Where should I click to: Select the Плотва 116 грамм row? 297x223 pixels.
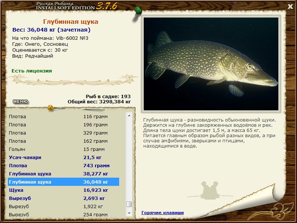[x=63, y=117]
